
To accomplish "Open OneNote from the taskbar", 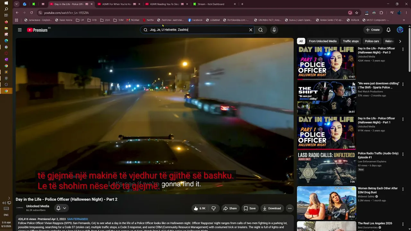I will pos(6,59).
